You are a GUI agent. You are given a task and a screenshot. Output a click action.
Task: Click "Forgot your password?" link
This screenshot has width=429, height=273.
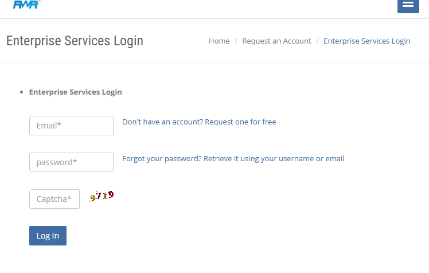click(162, 158)
